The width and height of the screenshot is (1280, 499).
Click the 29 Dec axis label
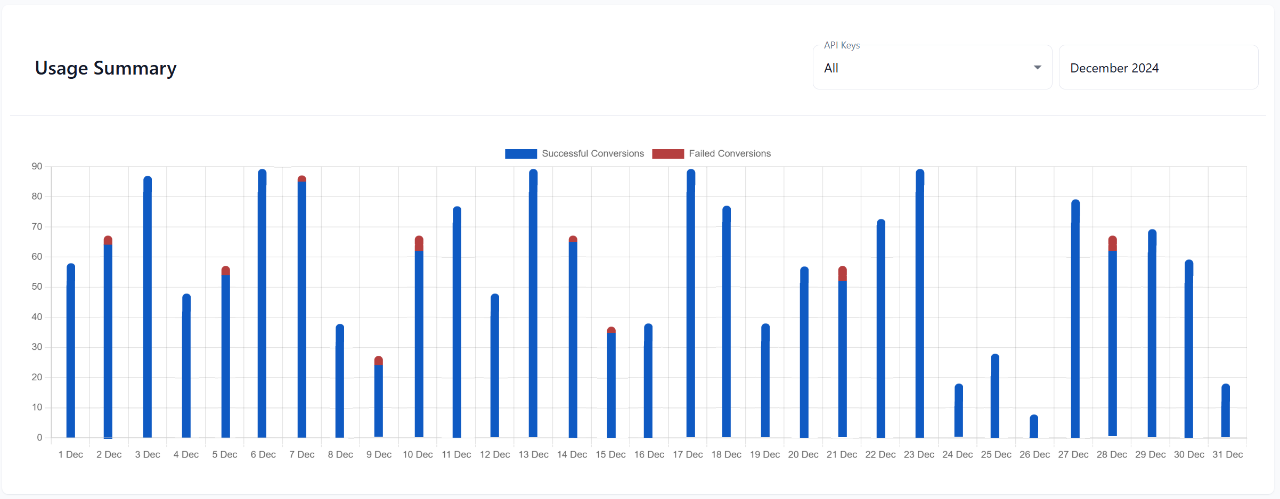(1151, 455)
